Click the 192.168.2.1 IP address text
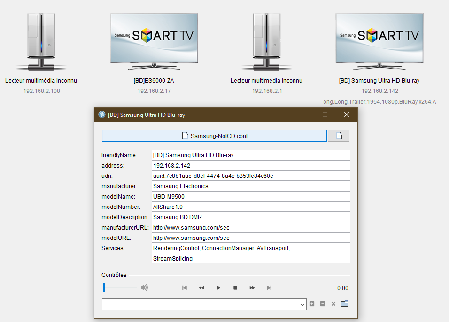This screenshot has width=449, height=322. coord(267,91)
